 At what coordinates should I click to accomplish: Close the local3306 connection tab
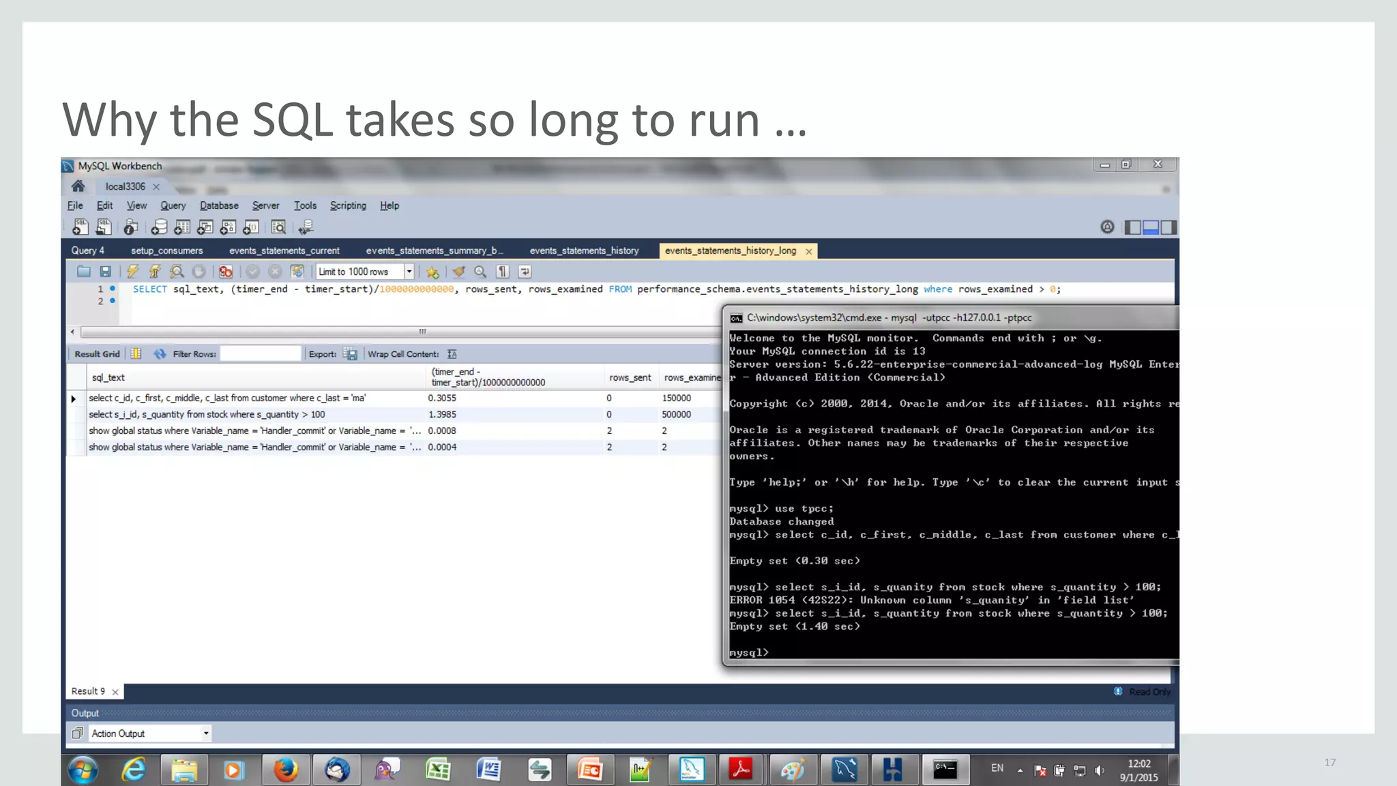click(x=156, y=187)
